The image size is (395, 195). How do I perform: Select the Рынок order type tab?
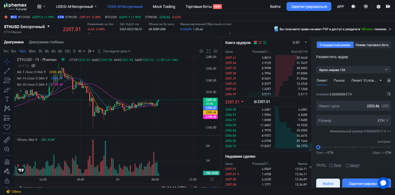pos(339,80)
